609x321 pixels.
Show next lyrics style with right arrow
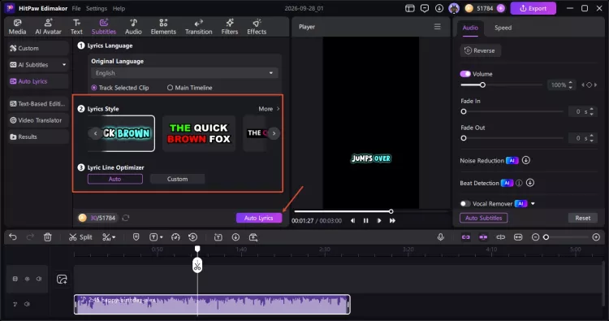pos(274,133)
